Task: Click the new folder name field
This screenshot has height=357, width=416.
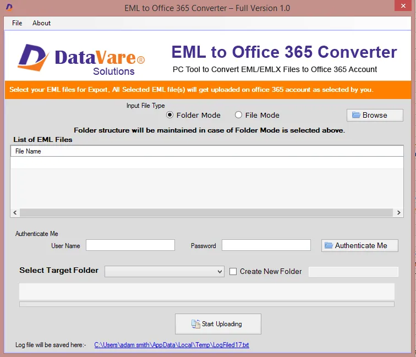Action: point(353,272)
